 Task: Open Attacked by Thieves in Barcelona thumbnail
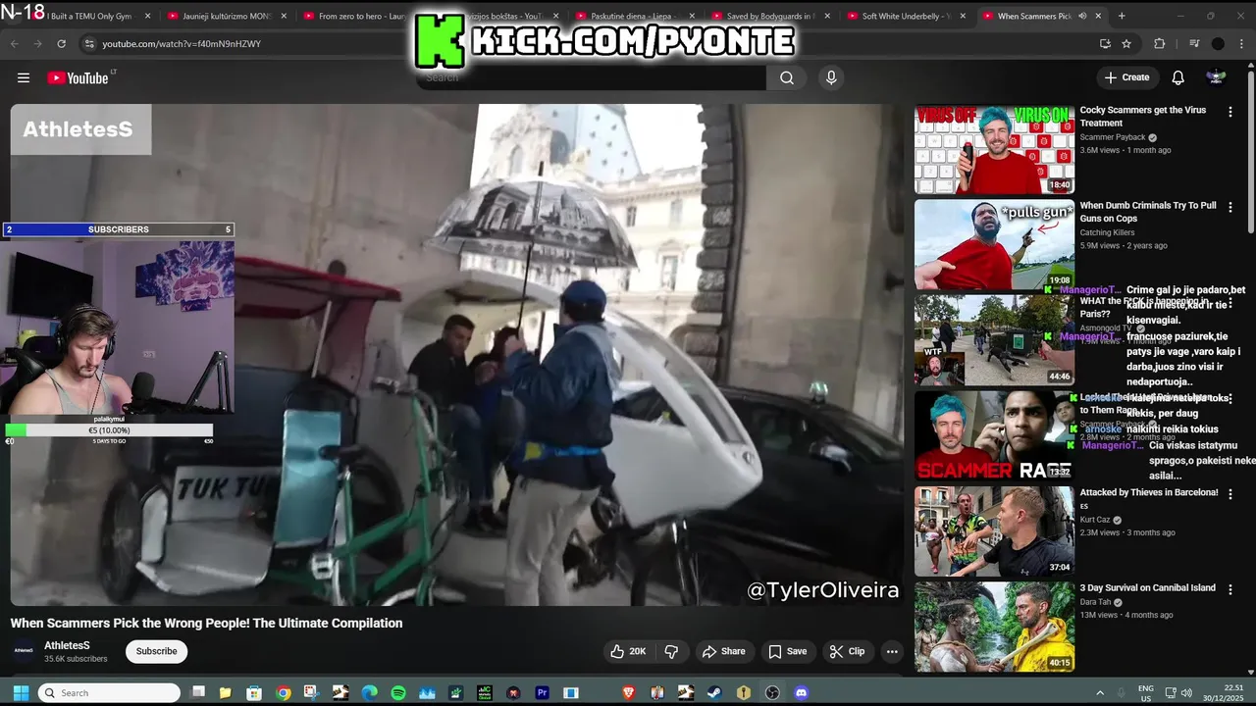994,531
